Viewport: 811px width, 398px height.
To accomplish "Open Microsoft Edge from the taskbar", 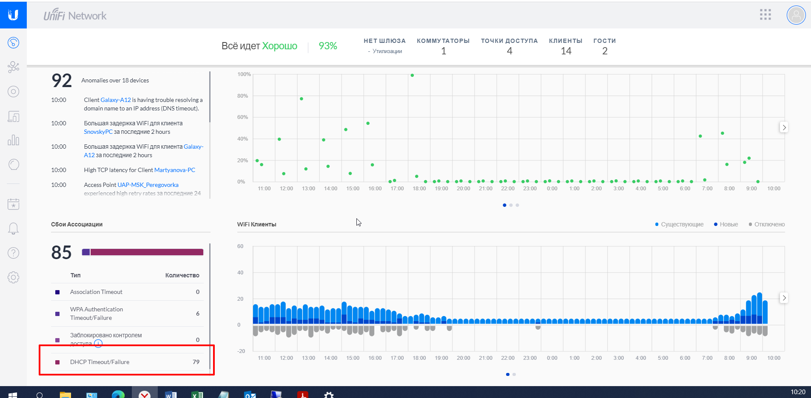I will [118, 395].
